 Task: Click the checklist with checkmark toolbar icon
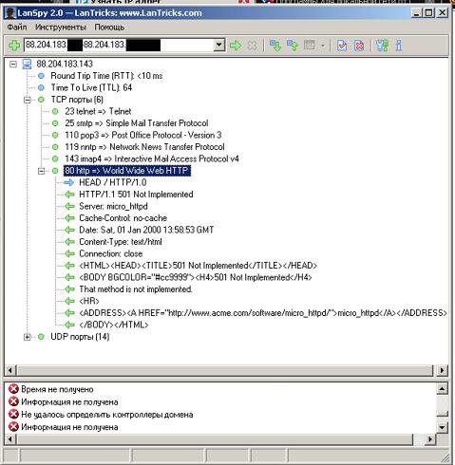pos(342,46)
